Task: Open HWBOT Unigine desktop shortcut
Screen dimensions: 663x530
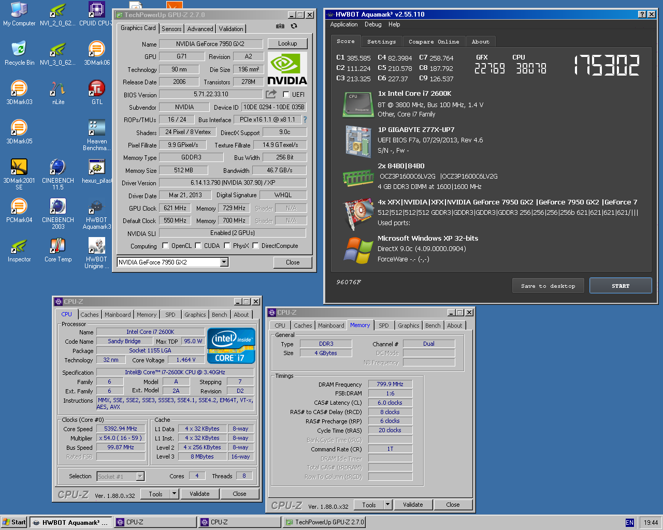Action: click(97, 253)
